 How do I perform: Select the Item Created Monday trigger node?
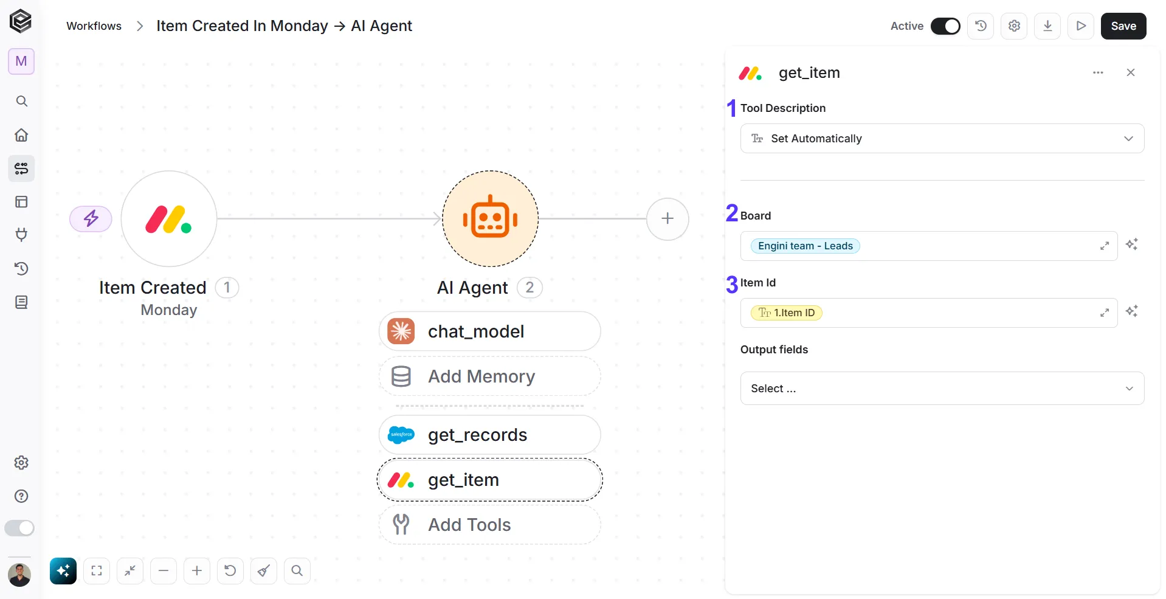pyautogui.click(x=169, y=219)
